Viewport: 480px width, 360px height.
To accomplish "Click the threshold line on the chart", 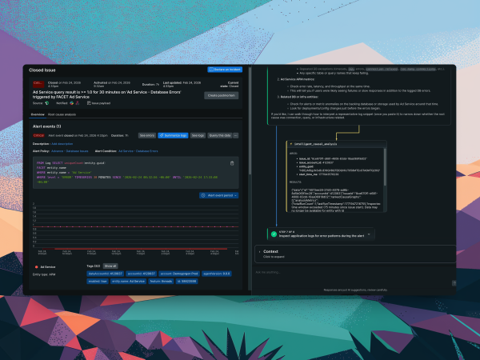I will click(x=136, y=227).
